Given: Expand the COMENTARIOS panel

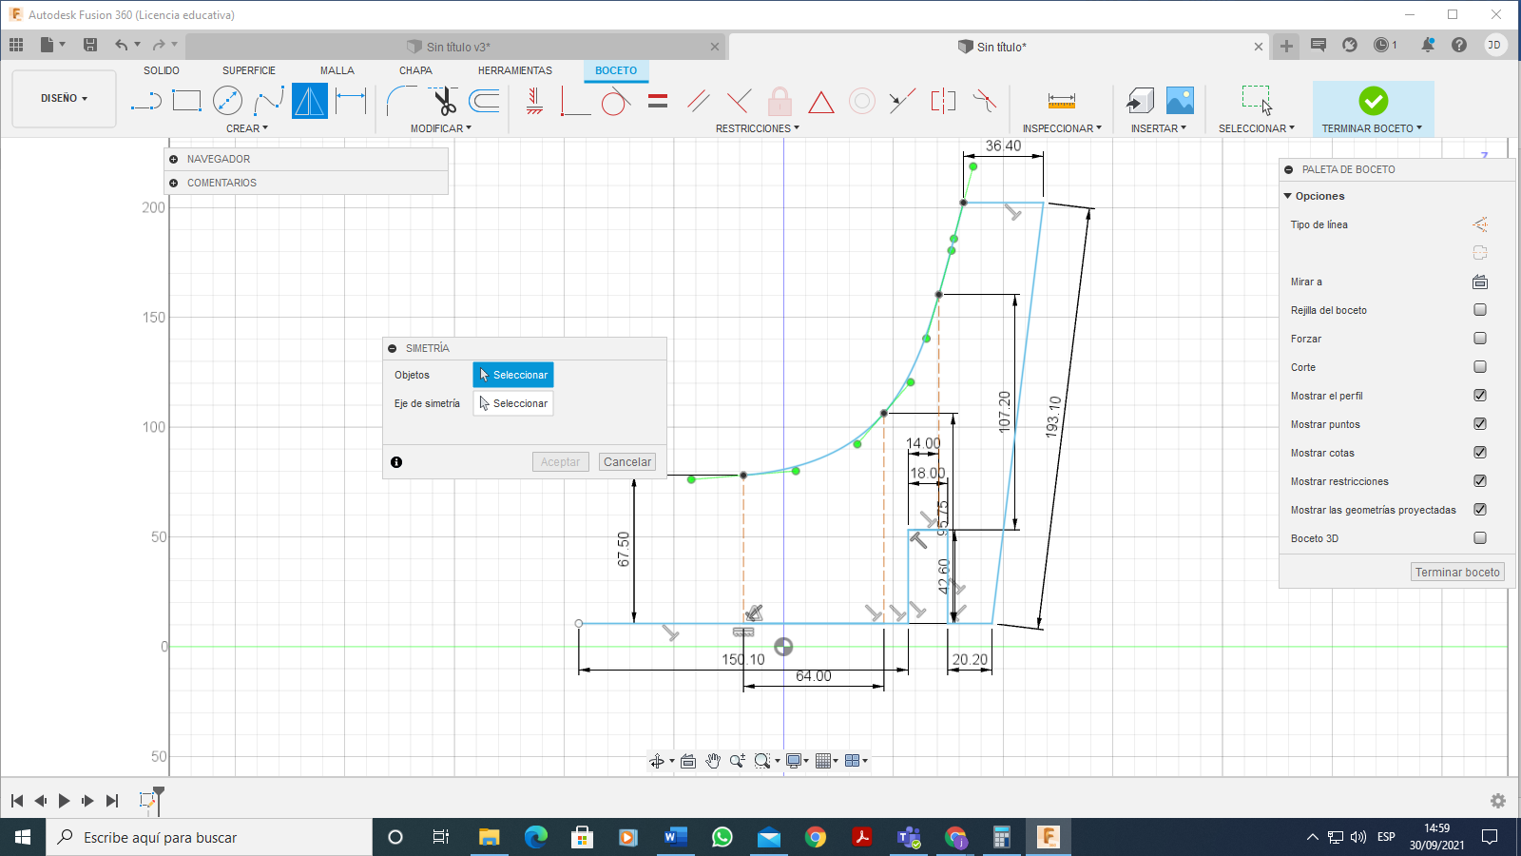Looking at the screenshot, I should pyautogui.click(x=174, y=183).
